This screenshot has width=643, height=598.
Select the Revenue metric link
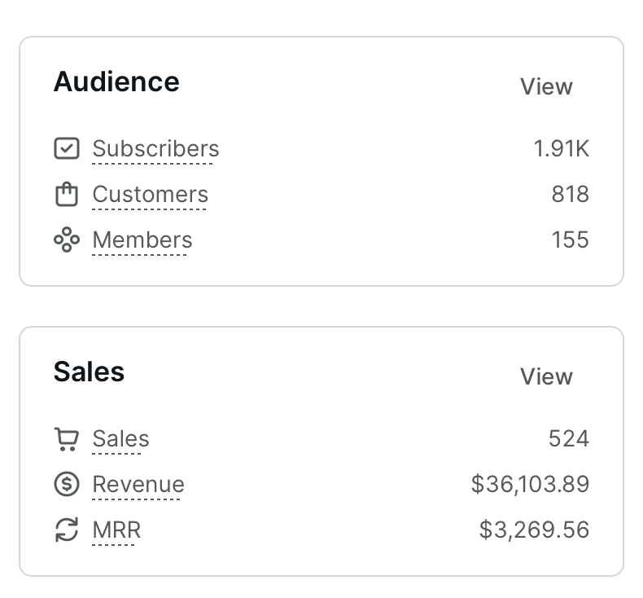pyautogui.click(x=138, y=485)
